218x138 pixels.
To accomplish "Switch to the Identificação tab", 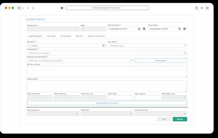I will [x=35, y=36].
